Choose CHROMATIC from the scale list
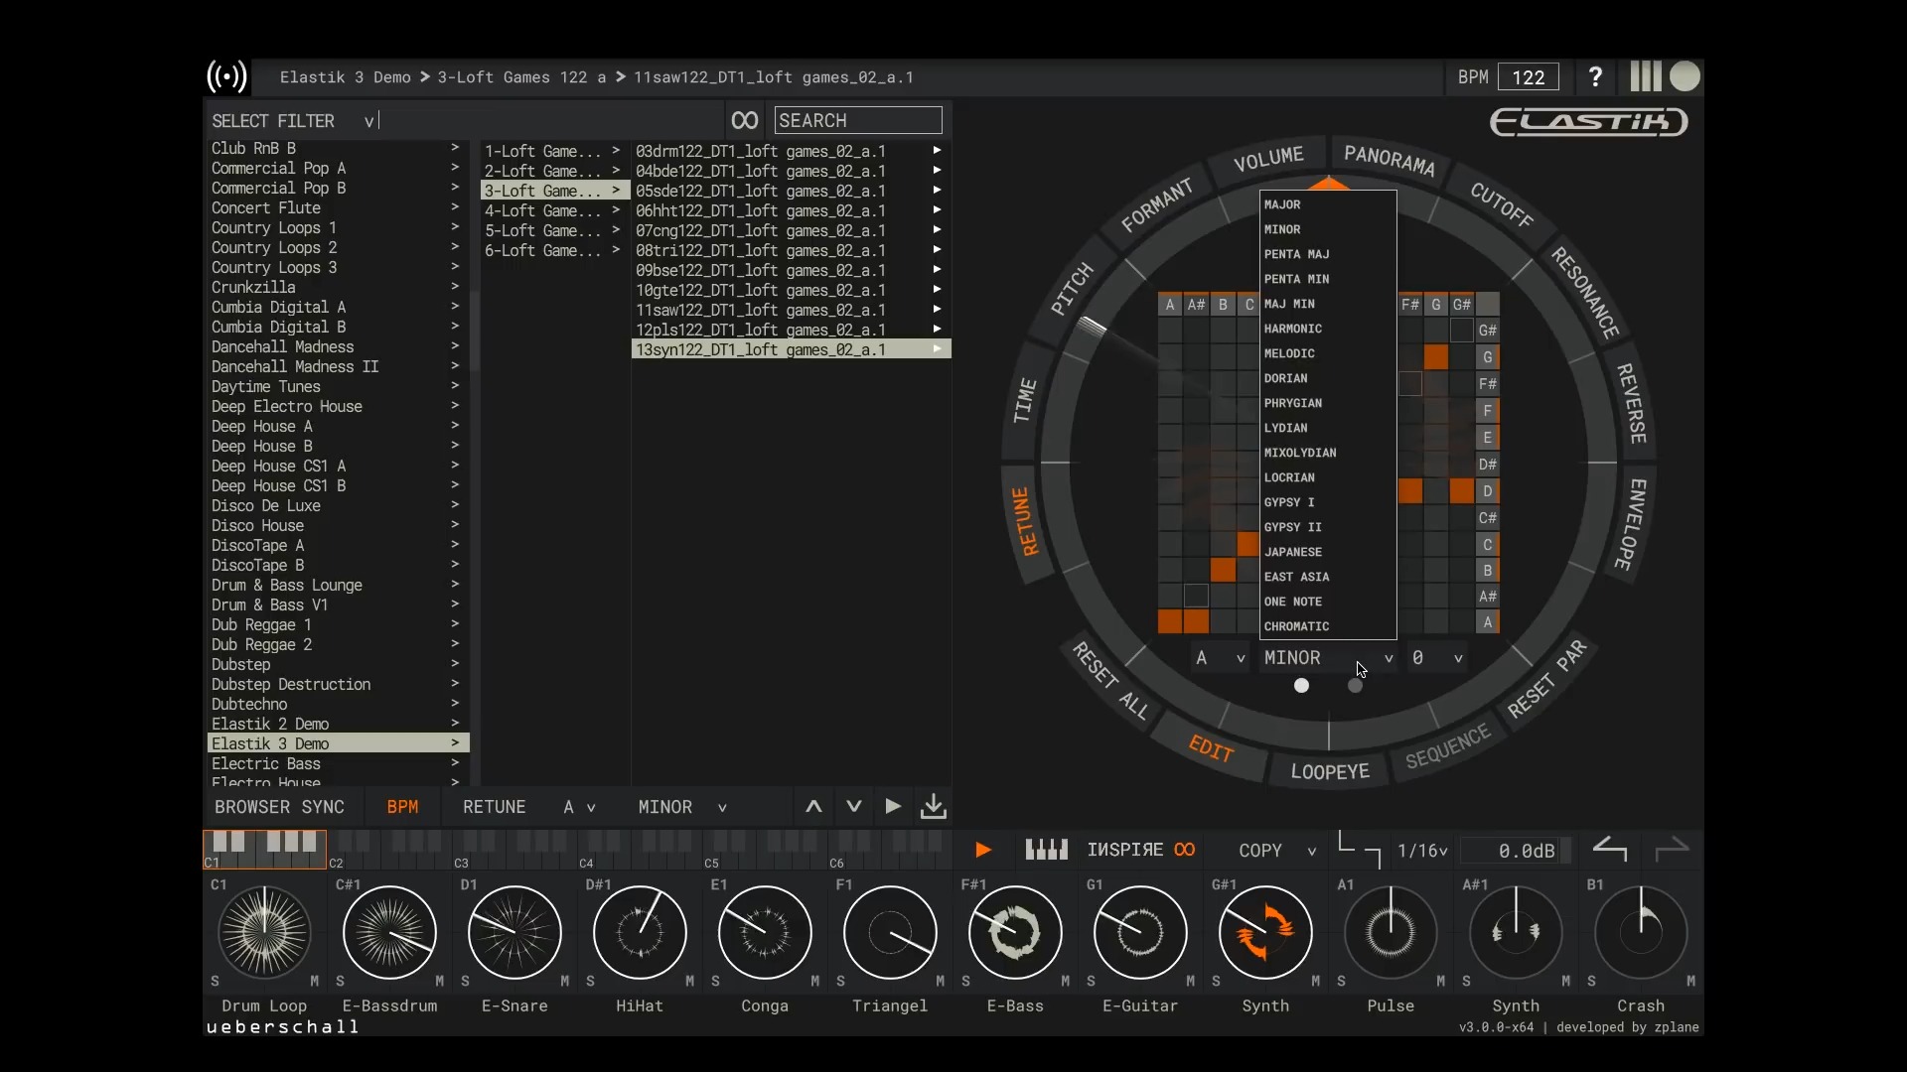 pyautogui.click(x=1328, y=626)
